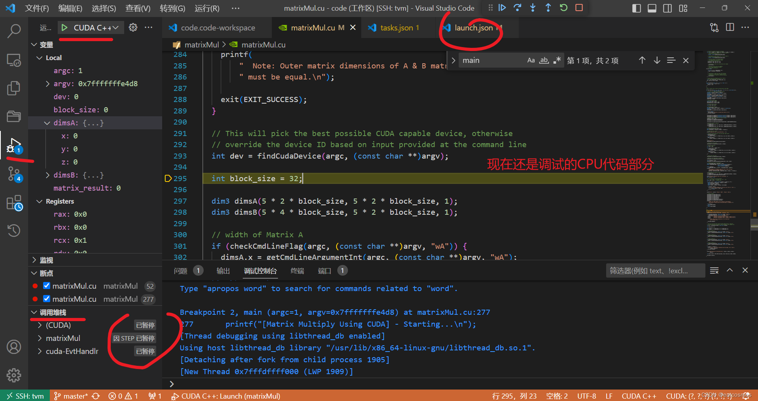Uncheck the matrixMul.cu line 52 breakpoint

click(x=46, y=286)
